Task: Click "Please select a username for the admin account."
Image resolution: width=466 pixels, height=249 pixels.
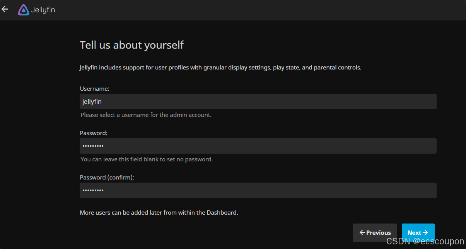Action: coord(146,115)
